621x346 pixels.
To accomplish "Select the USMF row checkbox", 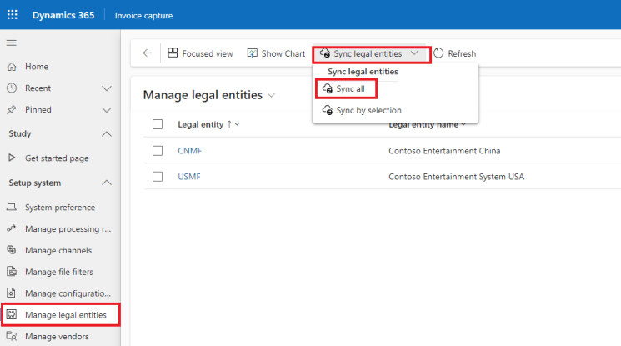I will click(158, 177).
